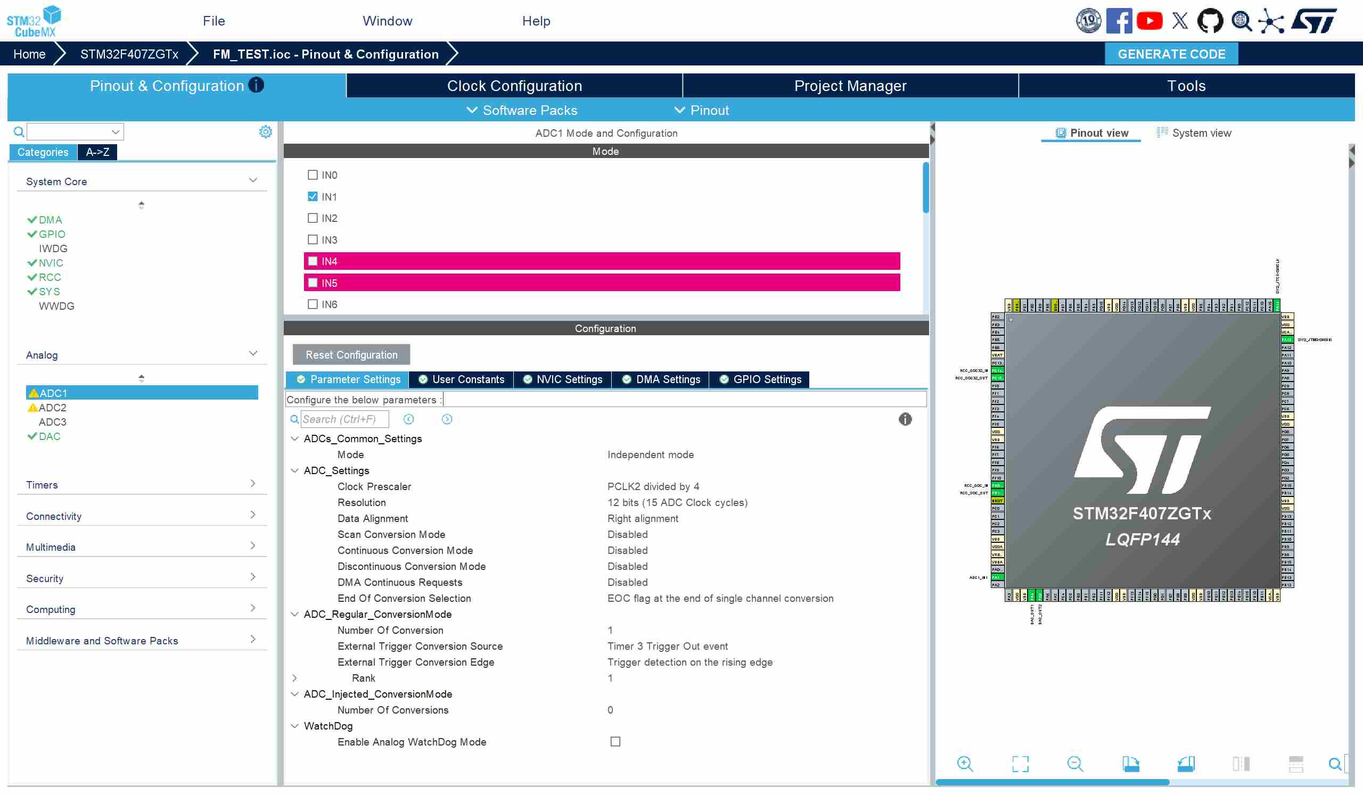Rotate chip view clockwise
Image resolution: width=1363 pixels, height=795 pixels.
coord(1130,764)
